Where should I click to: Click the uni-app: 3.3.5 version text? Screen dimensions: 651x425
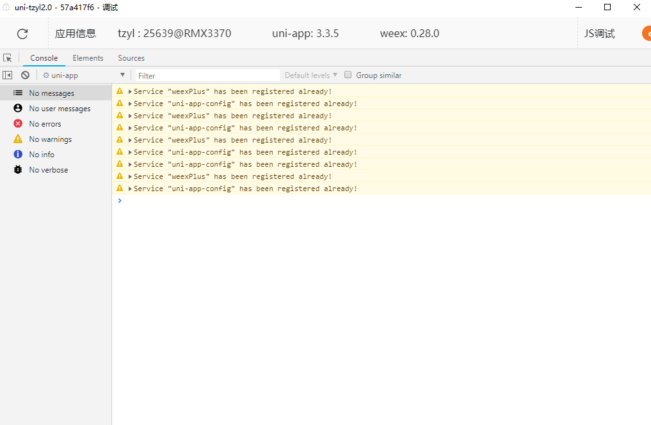[x=305, y=34]
